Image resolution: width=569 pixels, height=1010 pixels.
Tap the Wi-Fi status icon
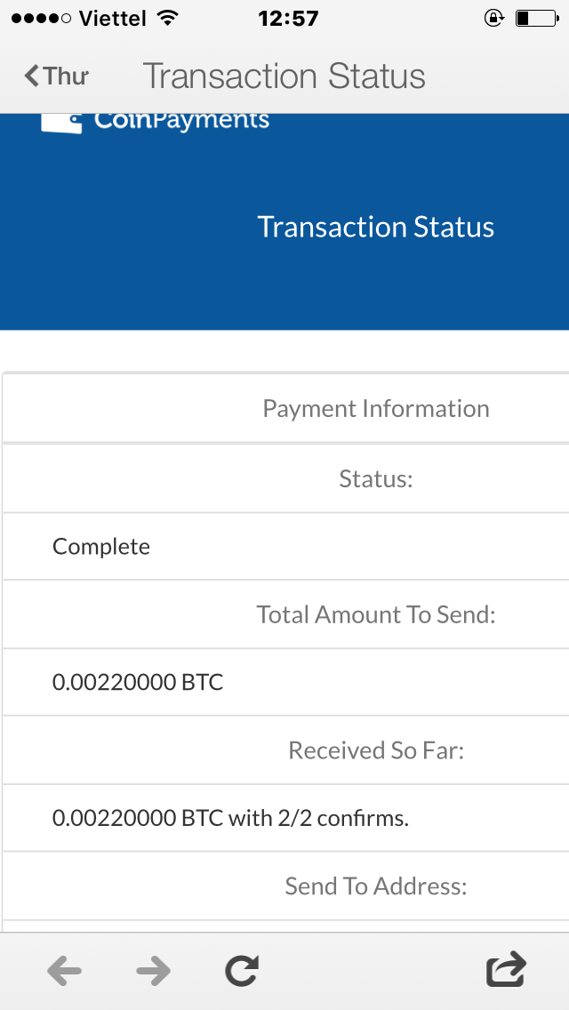(x=166, y=18)
